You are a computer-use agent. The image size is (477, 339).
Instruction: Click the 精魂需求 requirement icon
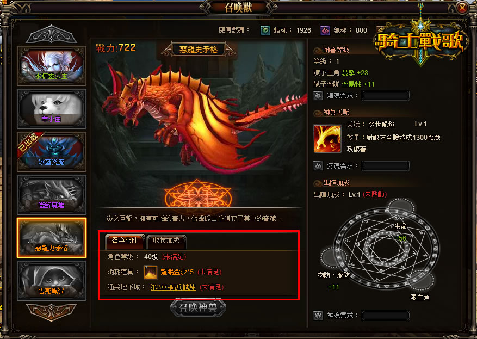click(x=318, y=96)
